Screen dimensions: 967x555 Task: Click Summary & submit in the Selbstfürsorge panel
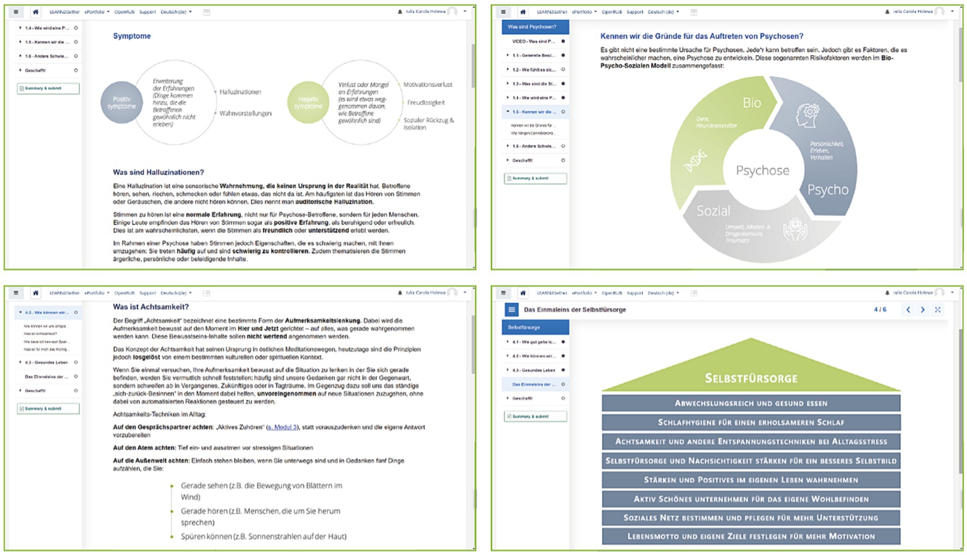pyautogui.click(x=535, y=417)
